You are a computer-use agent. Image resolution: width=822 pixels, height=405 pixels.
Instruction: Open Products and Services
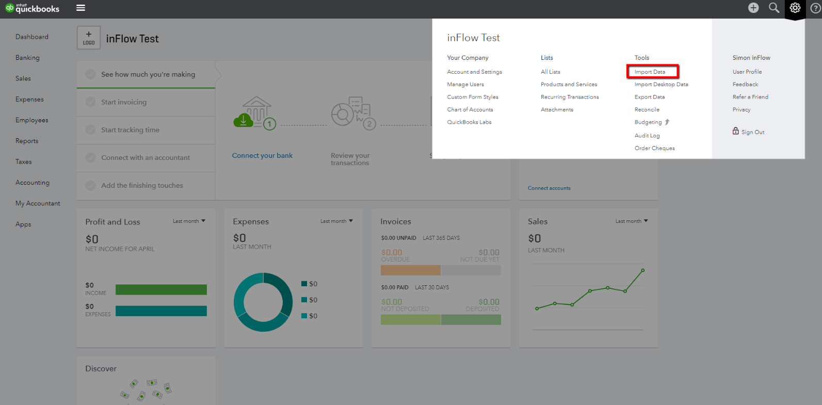click(x=569, y=84)
